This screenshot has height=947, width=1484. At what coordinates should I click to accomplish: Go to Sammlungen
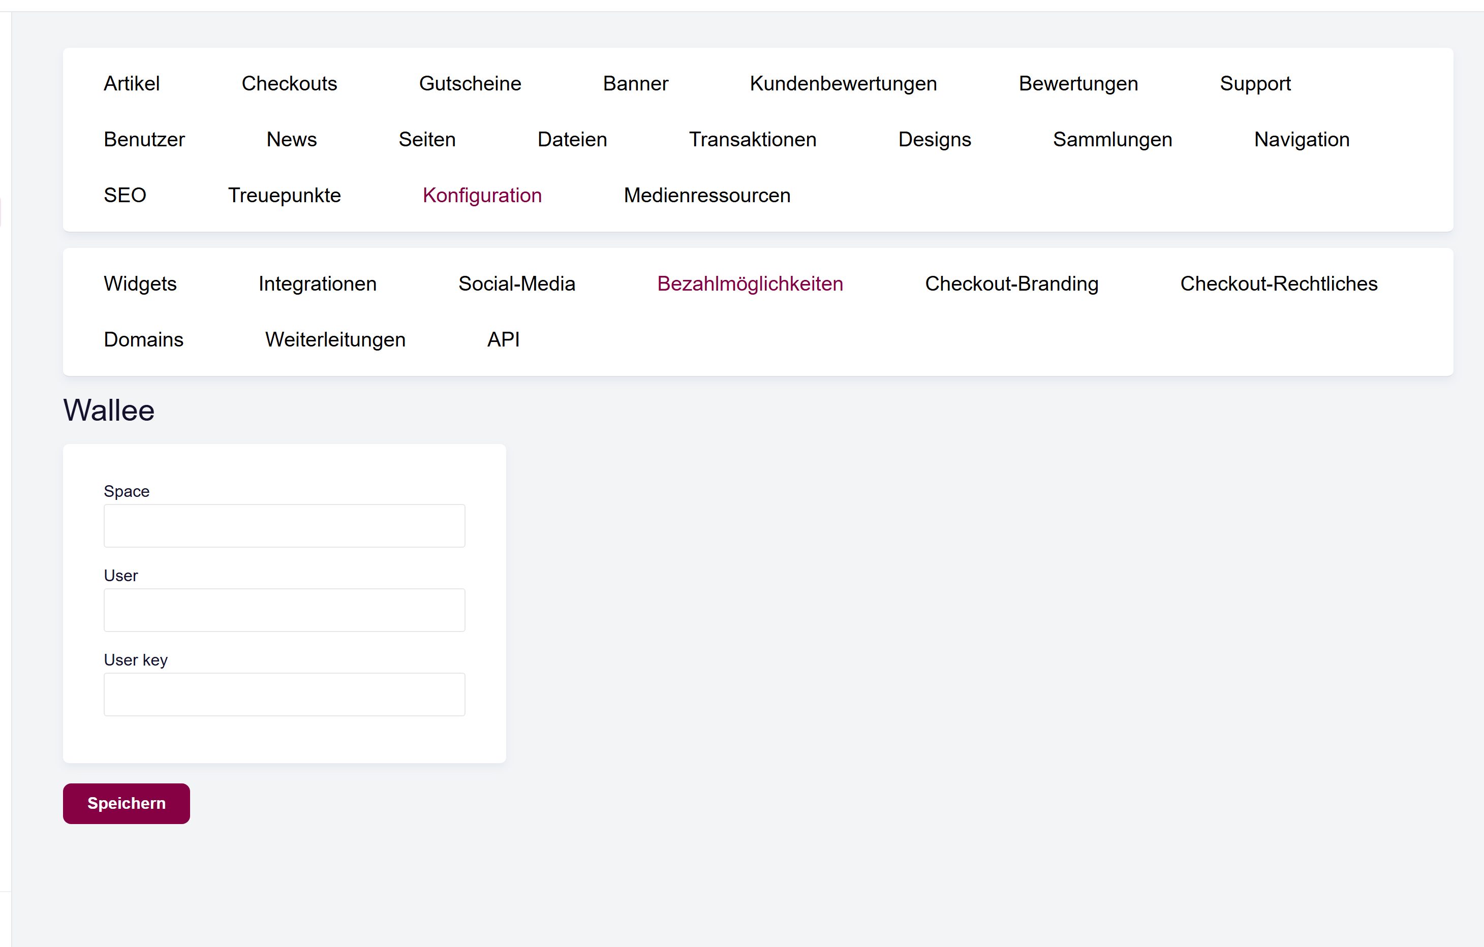tap(1112, 140)
